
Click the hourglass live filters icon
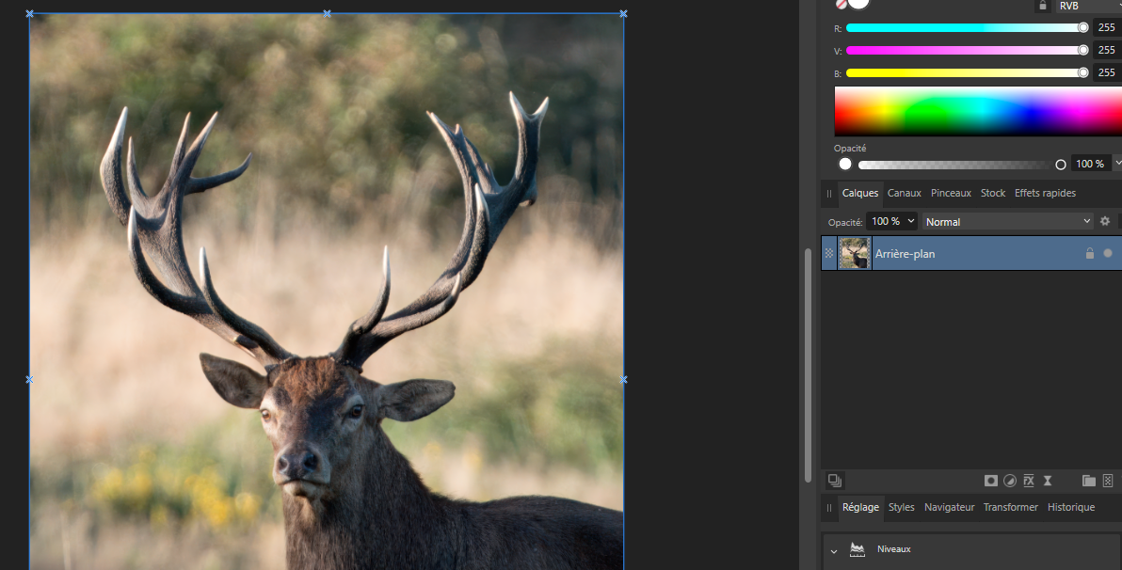[1048, 481]
